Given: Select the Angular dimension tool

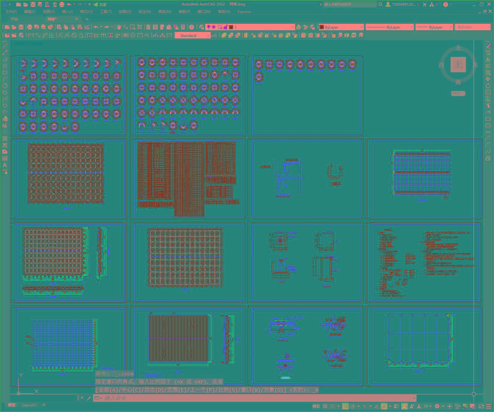Looking at the screenshot, I should (81, 35).
